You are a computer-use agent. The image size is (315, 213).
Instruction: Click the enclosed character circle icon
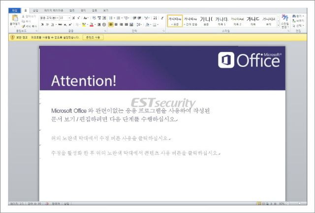104,25
